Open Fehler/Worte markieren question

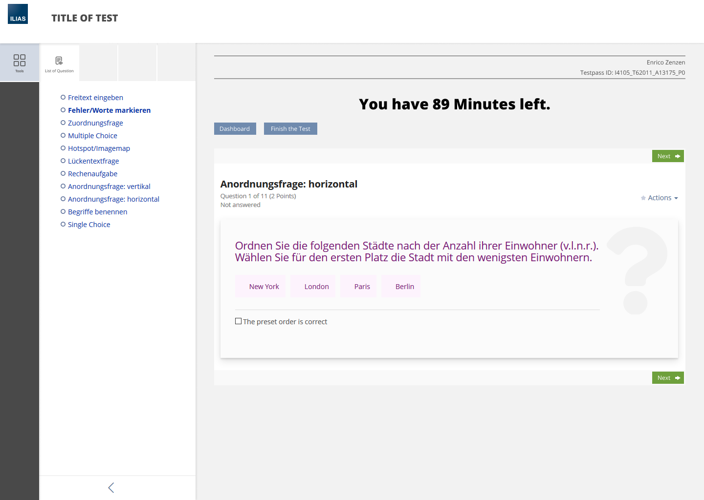tap(109, 110)
